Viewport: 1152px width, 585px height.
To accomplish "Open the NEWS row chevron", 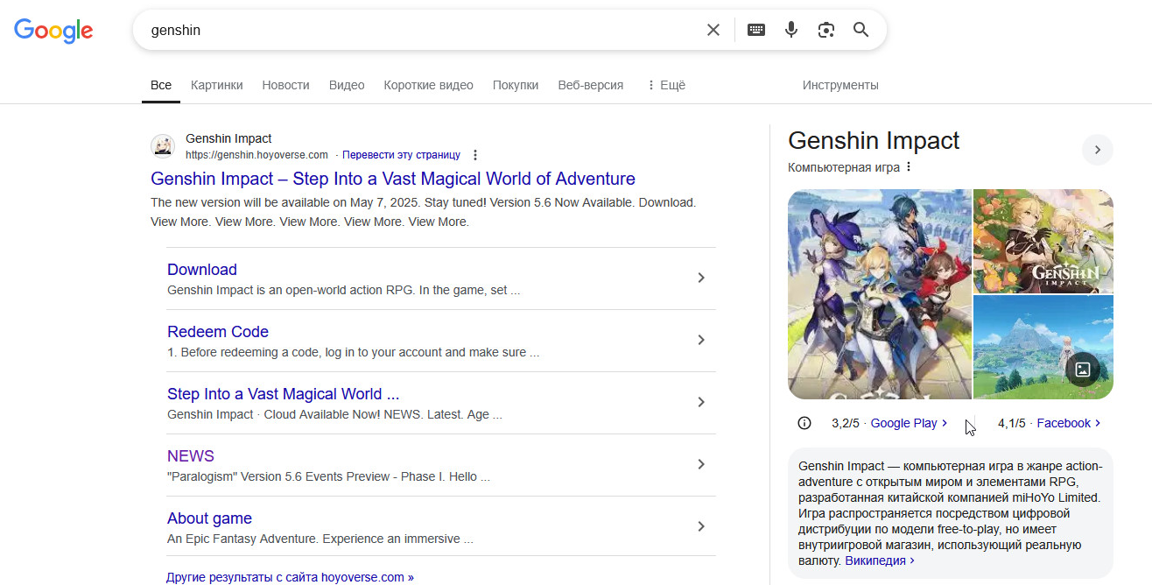I will click(x=701, y=464).
